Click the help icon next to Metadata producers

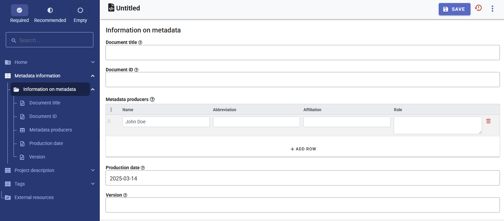click(152, 99)
